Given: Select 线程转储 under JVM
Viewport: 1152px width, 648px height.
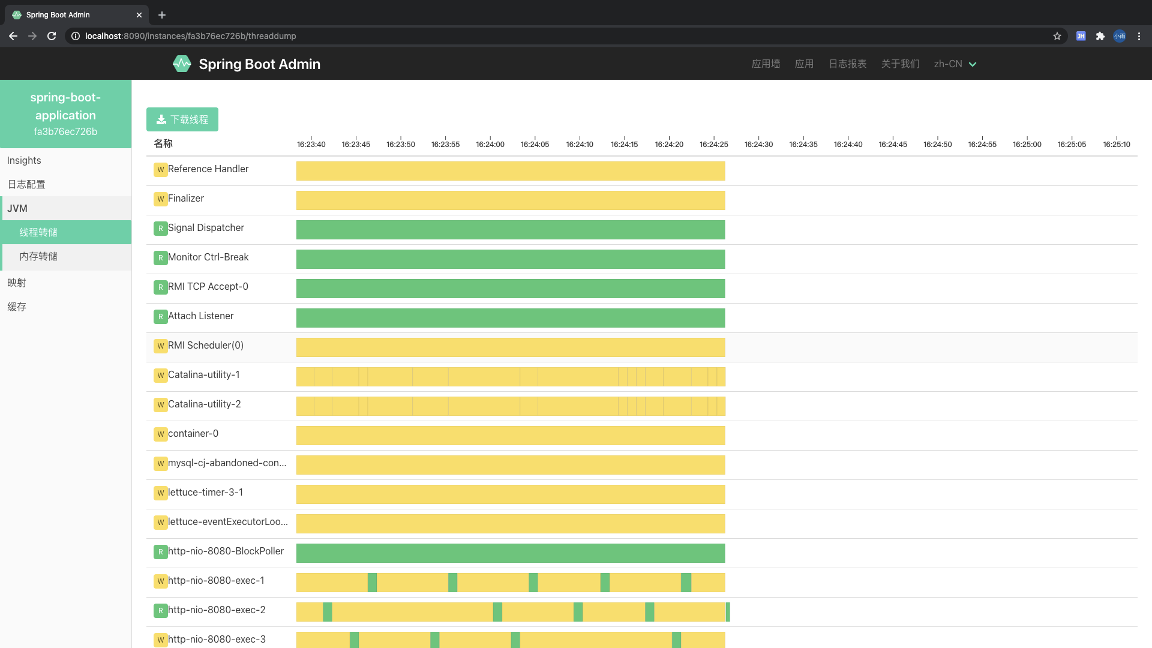Looking at the screenshot, I should [67, 232].
